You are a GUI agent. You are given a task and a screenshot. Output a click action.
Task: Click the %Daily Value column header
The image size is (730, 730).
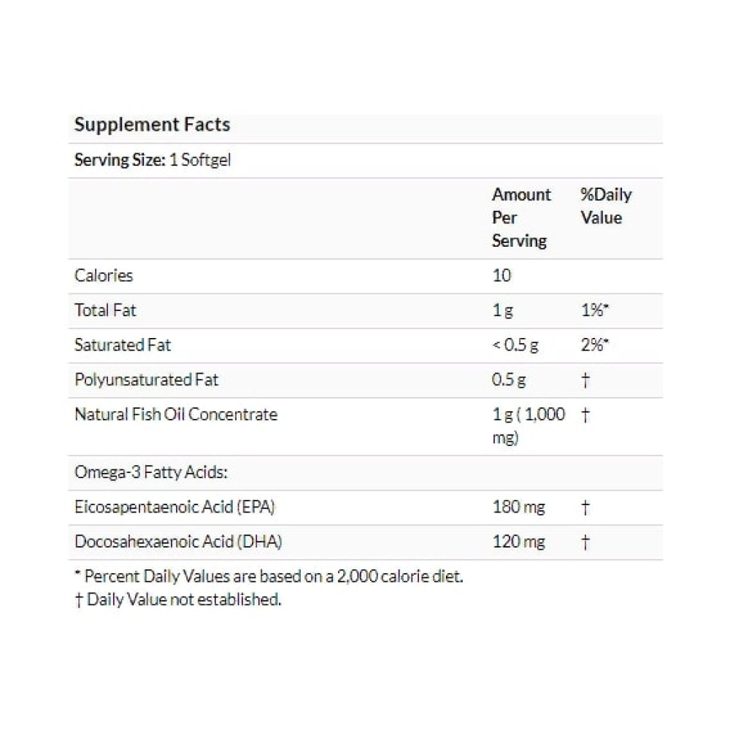point(606,206)
